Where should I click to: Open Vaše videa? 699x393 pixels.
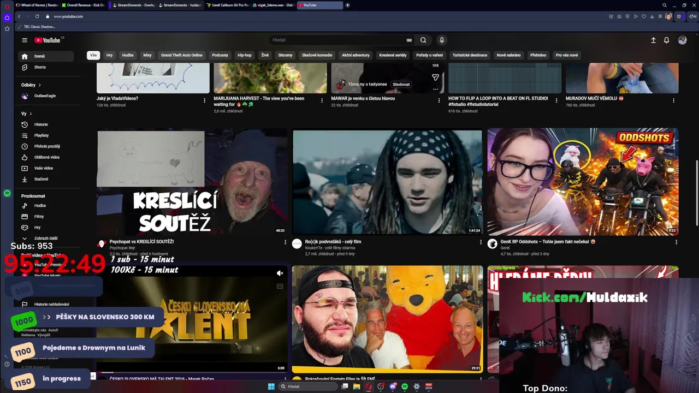point(45,168)
